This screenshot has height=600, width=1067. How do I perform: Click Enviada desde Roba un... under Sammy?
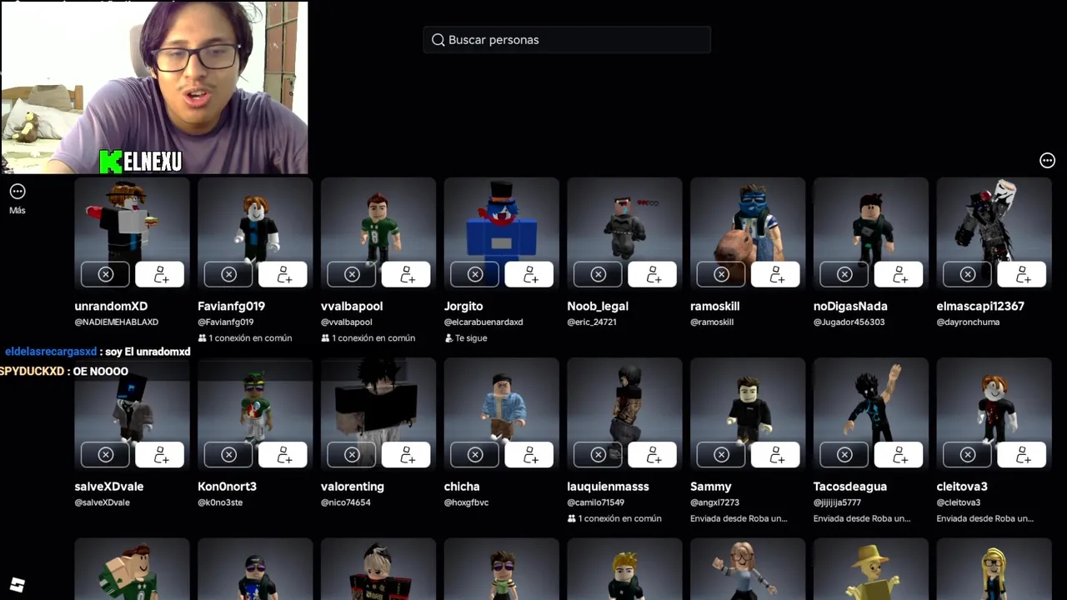[x=739, y=518]
